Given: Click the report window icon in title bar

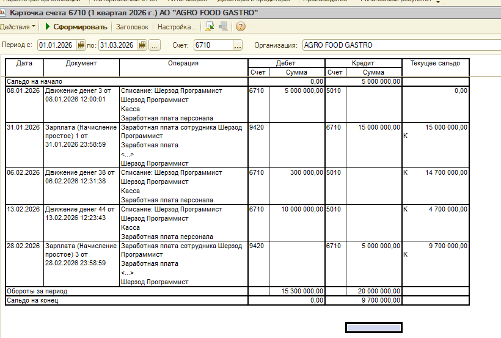Looking at the screenshot, I should pyautogui.click(x=2, y=12).
